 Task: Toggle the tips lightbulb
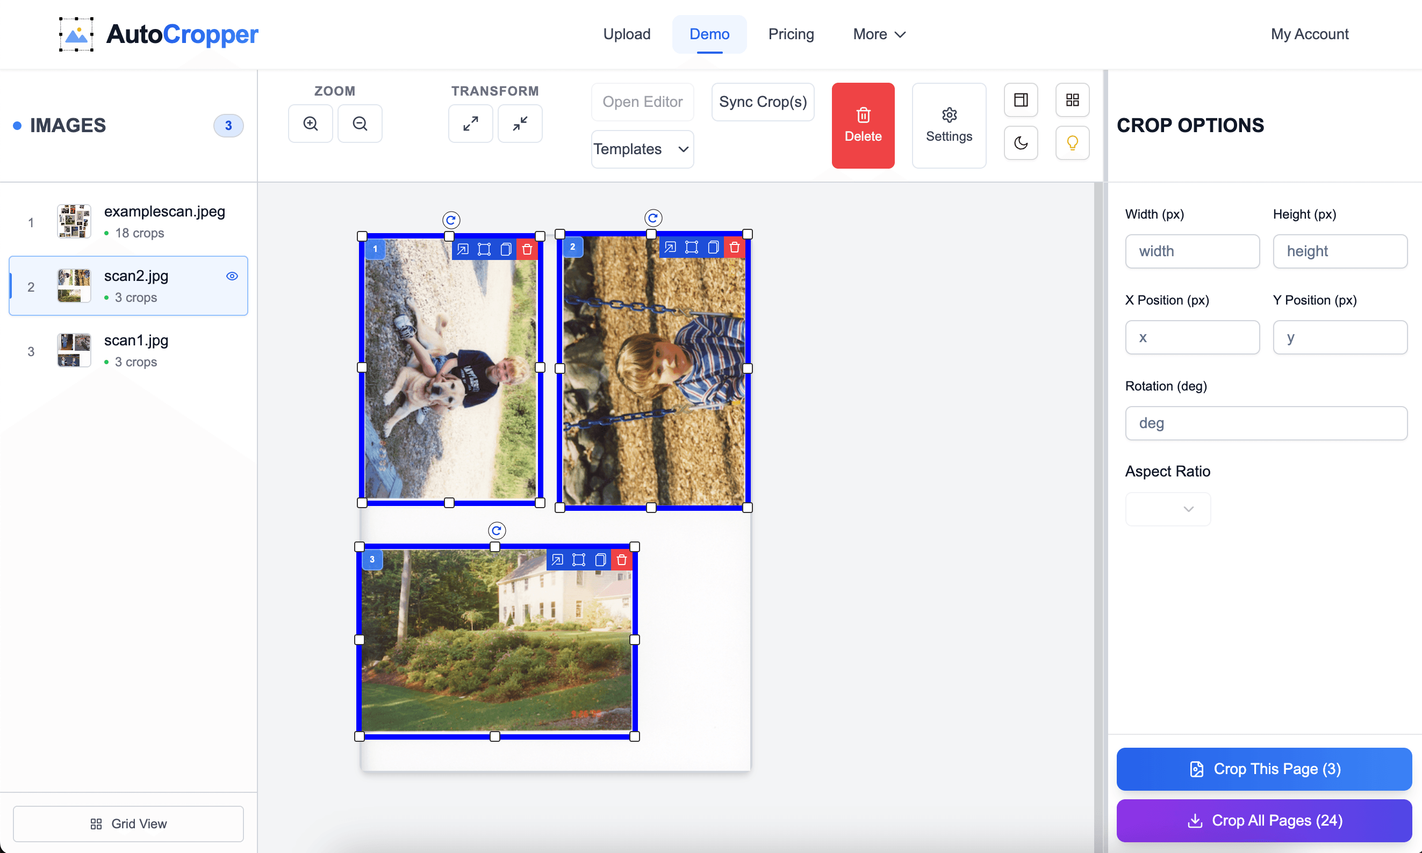click(x=1072, y=142)
